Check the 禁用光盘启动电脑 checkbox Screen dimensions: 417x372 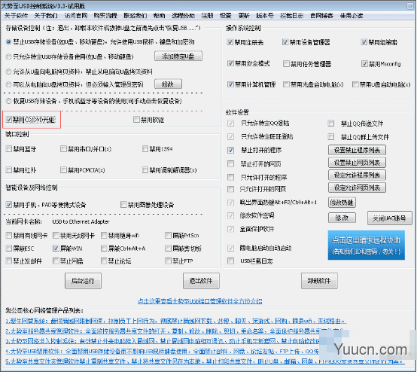(287, 84)
